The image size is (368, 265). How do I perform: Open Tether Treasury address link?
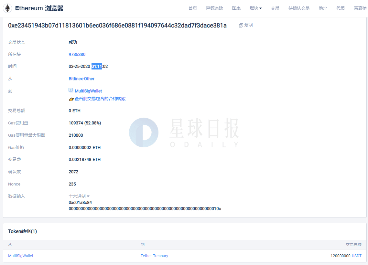(154, 256)
